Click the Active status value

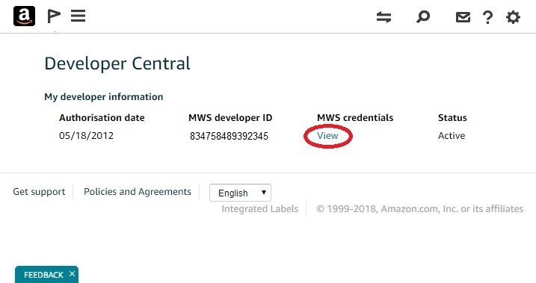tap(452, 136)
